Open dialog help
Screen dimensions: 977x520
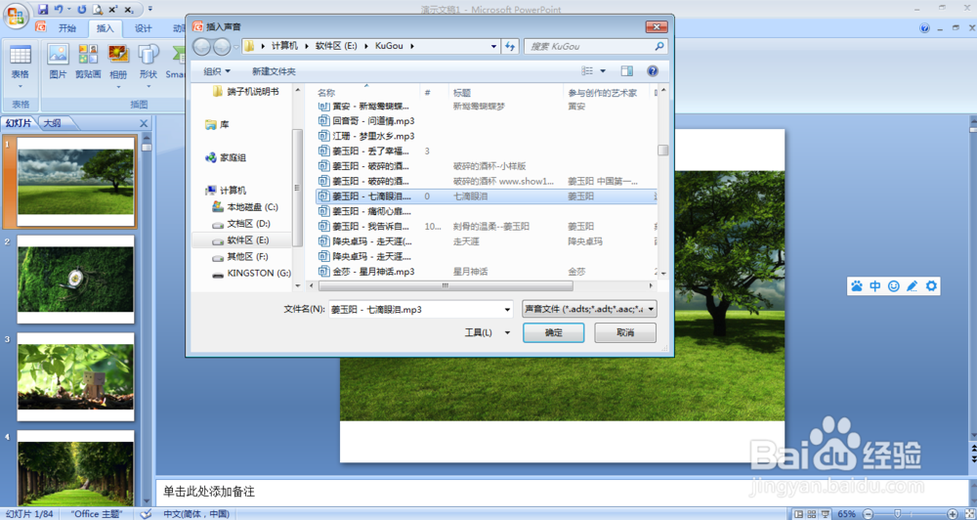click(653, 71)
